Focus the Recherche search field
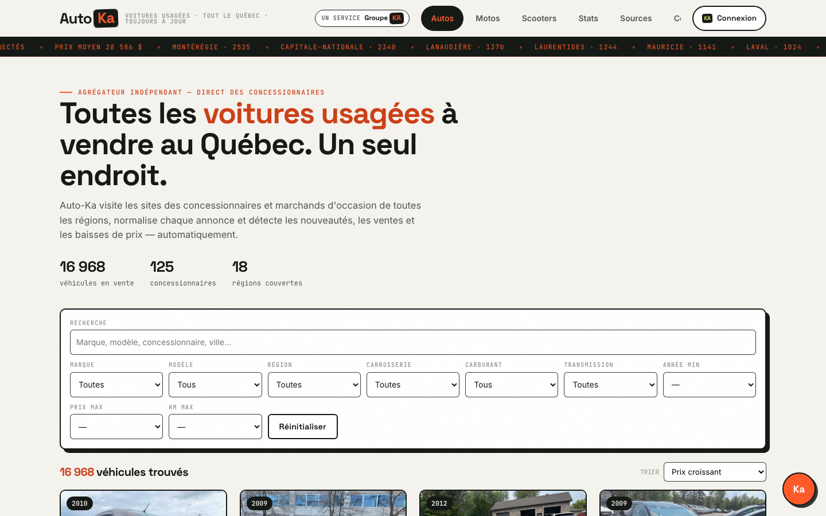Image resolution: width=826 pixels, height=516 pixels. point(413,342)
